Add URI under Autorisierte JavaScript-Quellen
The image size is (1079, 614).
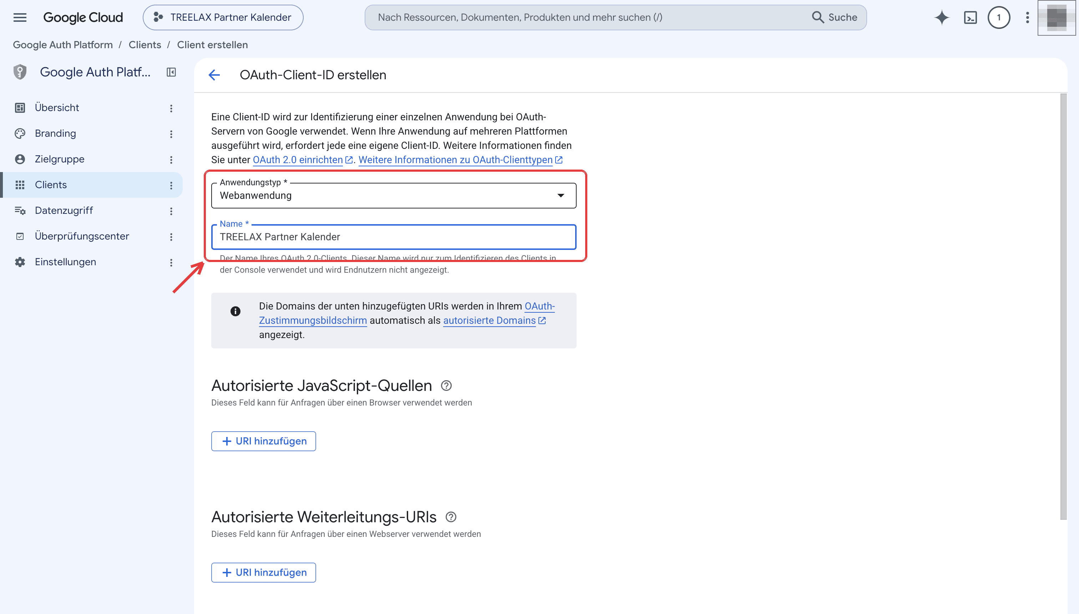click(x=263, y=441)
